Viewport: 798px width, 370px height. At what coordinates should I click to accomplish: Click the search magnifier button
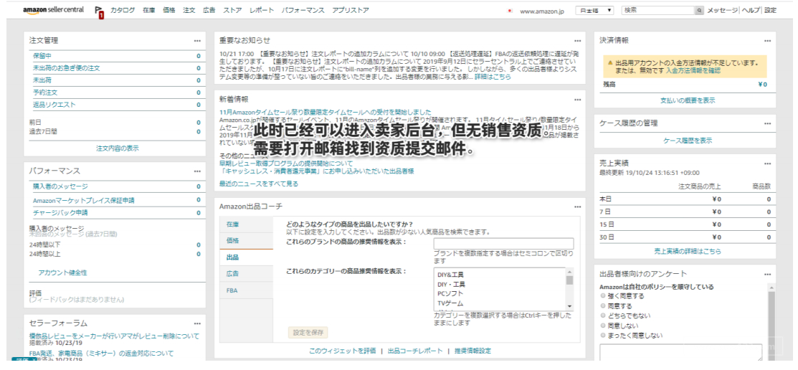click(699, 10)
